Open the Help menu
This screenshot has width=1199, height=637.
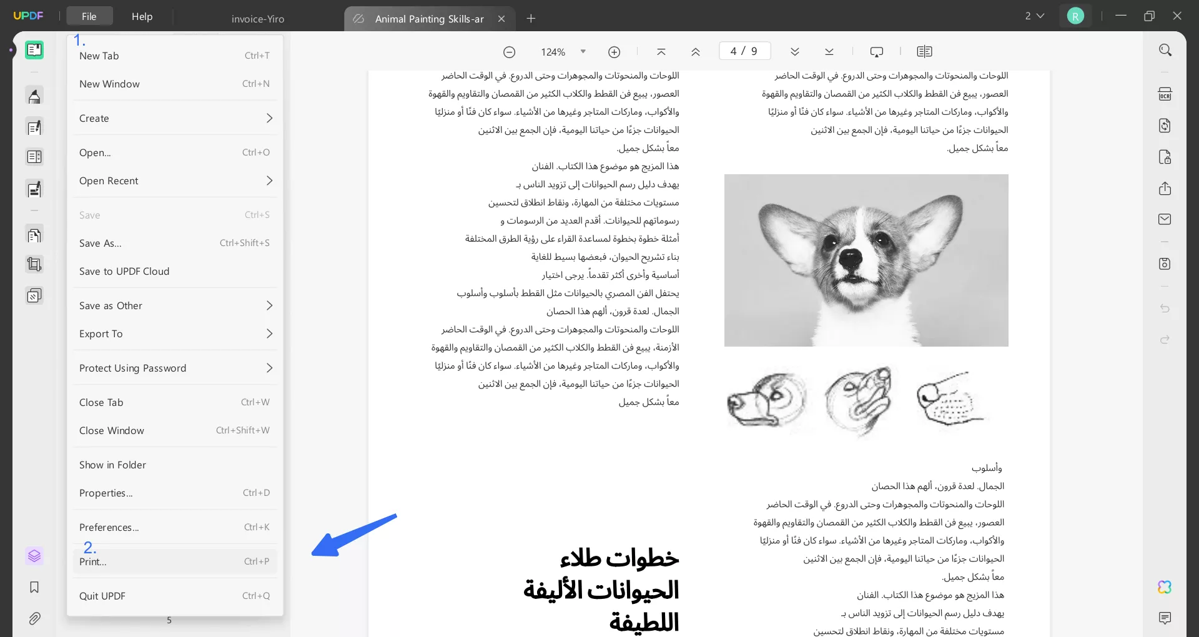142,16
